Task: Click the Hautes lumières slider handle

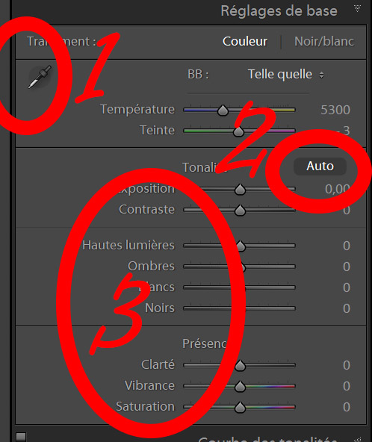Action: coord(241,246)
